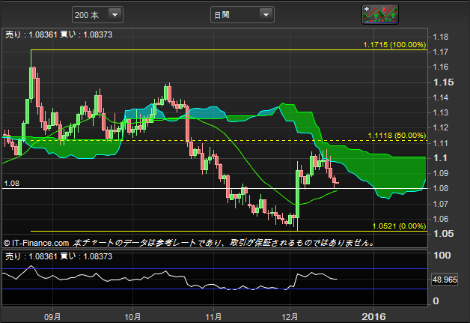Click the sell/buy quote in main chart
The width and height of the screenshot is (470, 323).
click(58, 34)
